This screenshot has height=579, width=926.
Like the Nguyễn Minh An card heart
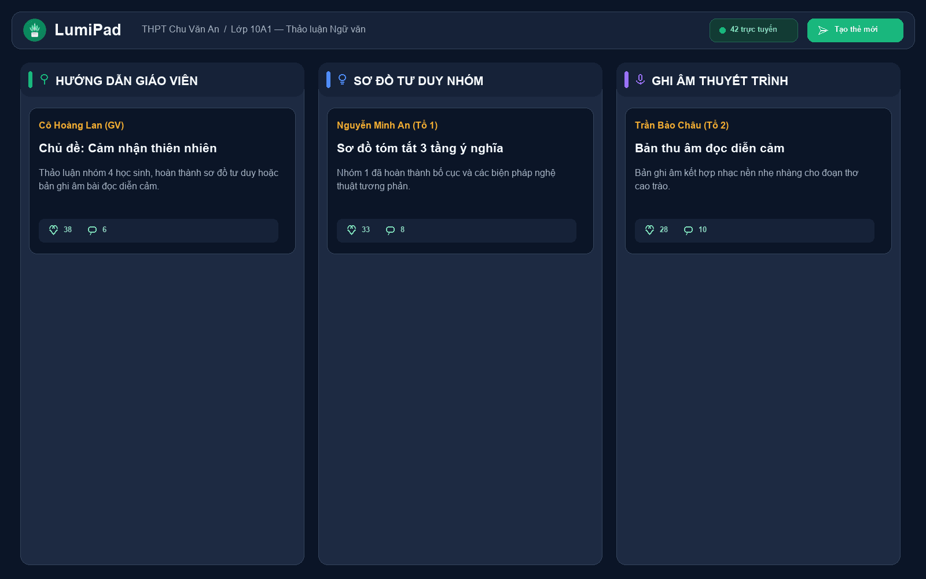(351, 230)
